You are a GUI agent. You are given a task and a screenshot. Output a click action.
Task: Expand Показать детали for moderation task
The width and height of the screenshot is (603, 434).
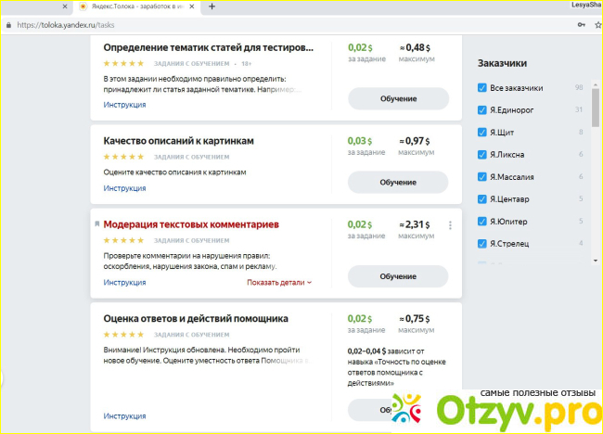click(x=279, y=282)
